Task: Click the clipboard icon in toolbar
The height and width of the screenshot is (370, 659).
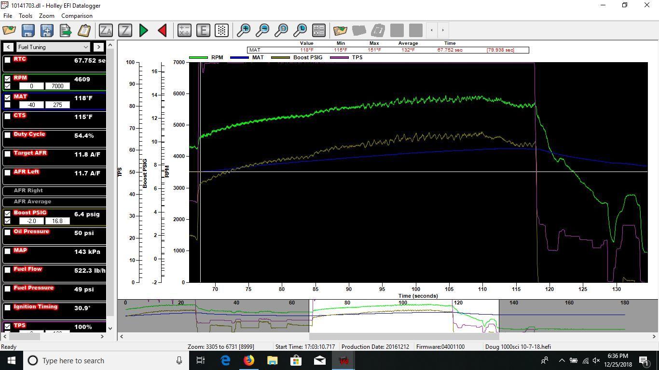Action: (84, 30)
